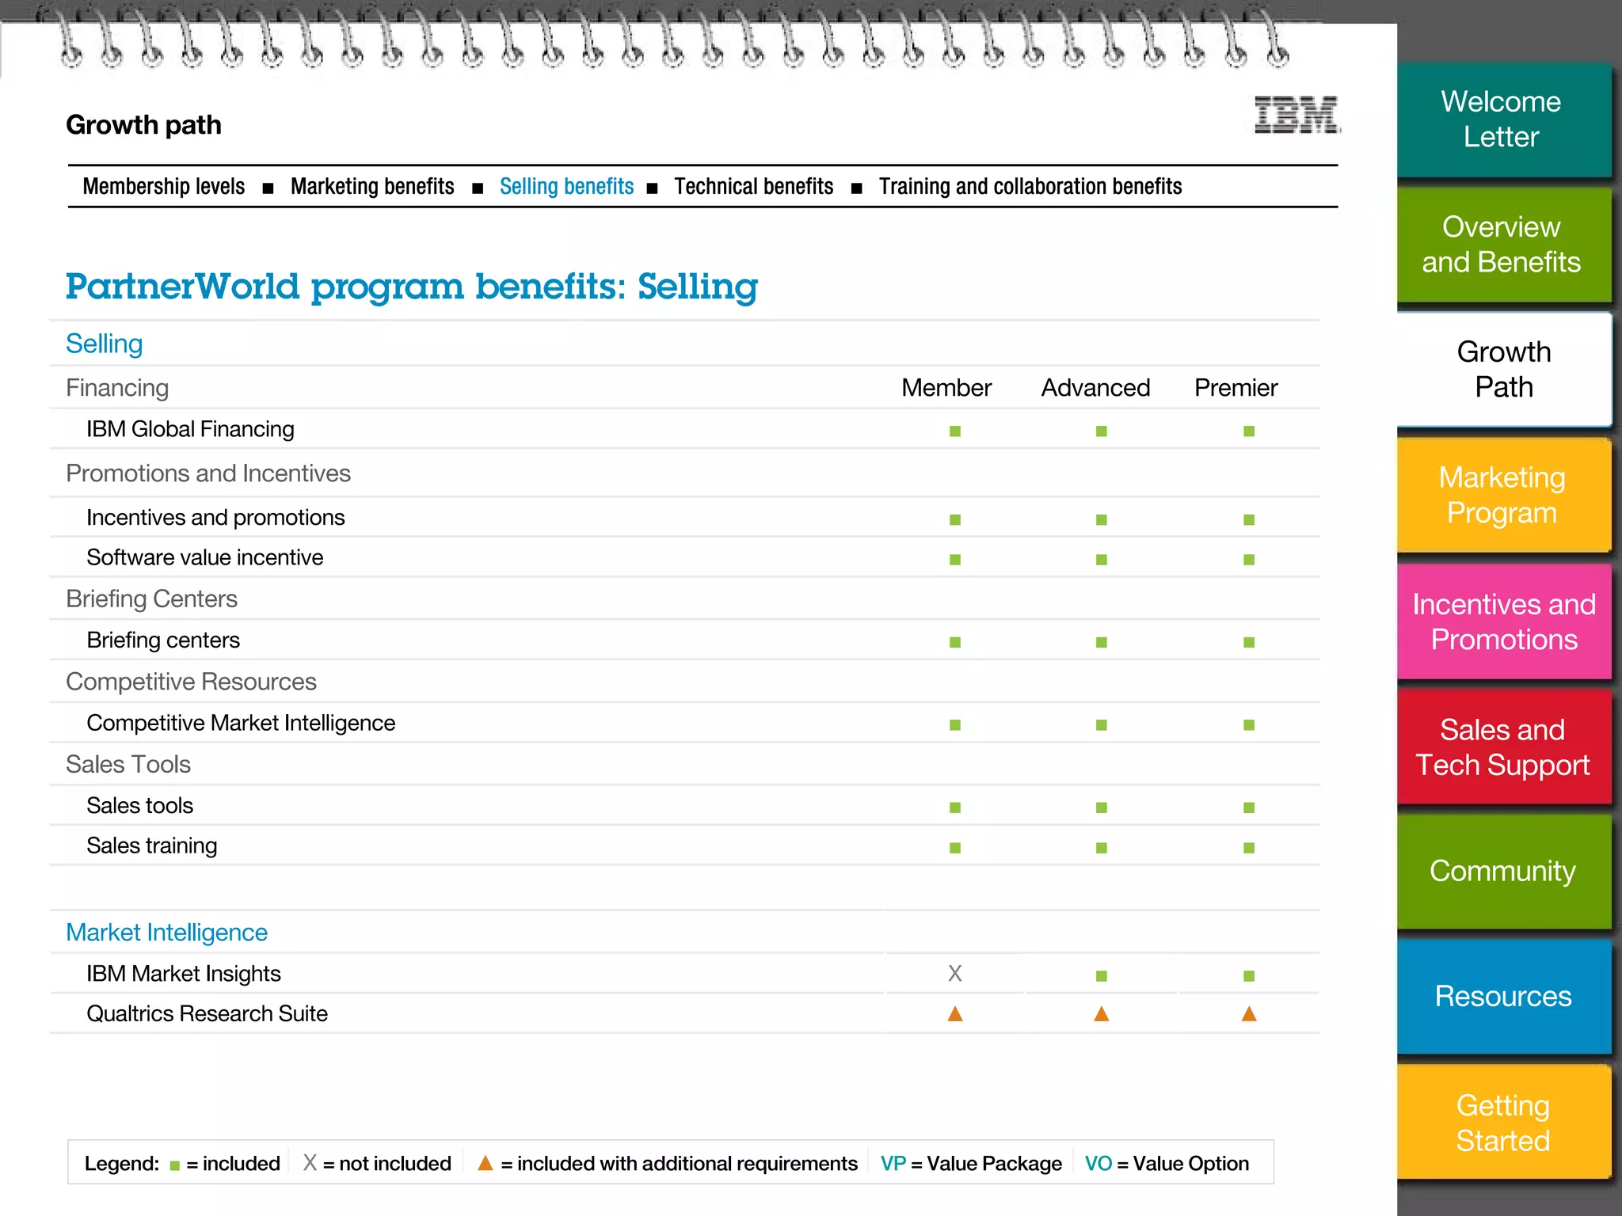Select the 'Qualtrics Research Suite' row label
This screenshot has width=1622, height=1216.
[x=207, y=1014]
